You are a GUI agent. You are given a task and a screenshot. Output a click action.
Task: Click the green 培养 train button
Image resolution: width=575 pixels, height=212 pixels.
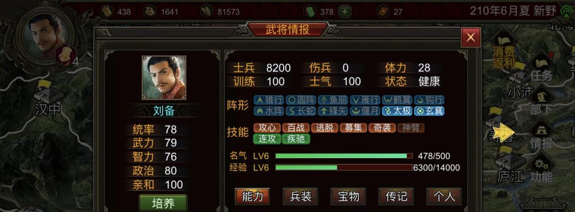pyautogui.click(x=163, y=203)
